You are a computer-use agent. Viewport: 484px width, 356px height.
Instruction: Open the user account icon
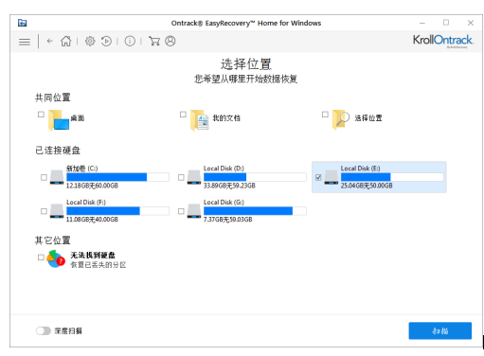click(170, 41)
